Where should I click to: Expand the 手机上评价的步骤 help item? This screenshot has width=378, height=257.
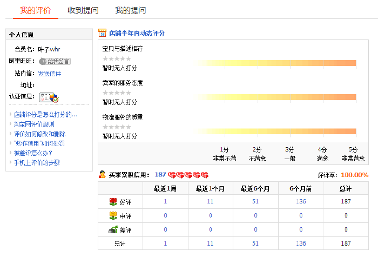(37, 162)
